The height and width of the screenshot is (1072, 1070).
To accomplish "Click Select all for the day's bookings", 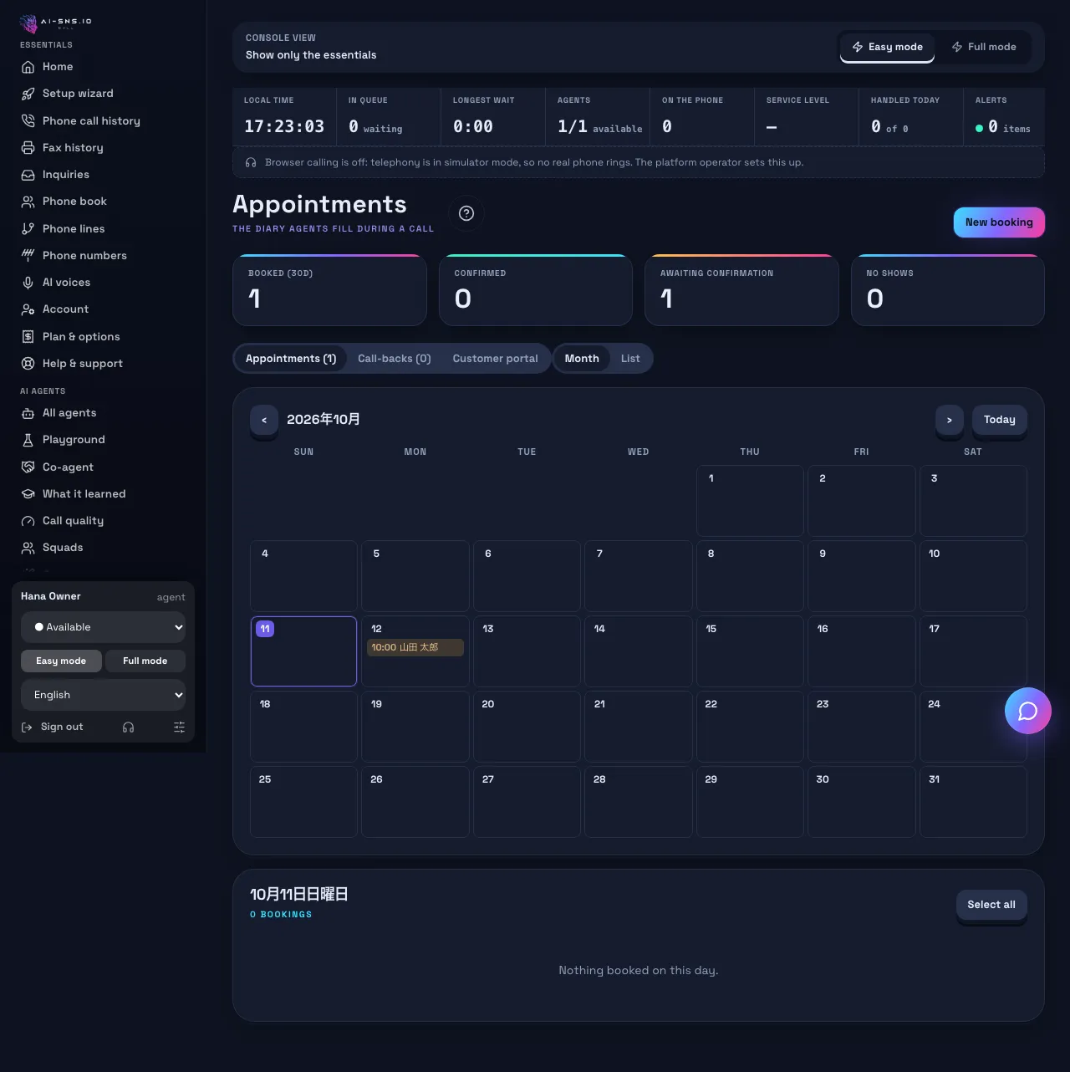I will pyautogui.click(x=991, y=905).
